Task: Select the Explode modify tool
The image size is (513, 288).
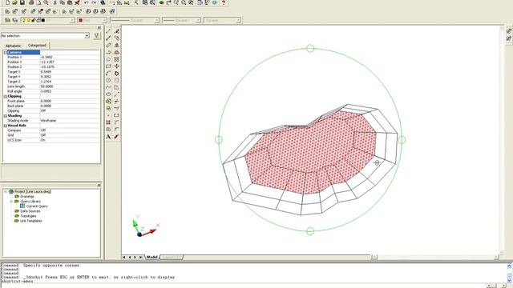Action: coord(117,137)
